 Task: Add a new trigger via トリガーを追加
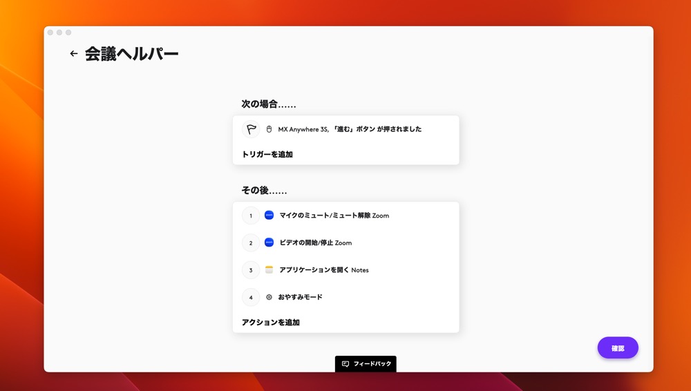(267, 155)
